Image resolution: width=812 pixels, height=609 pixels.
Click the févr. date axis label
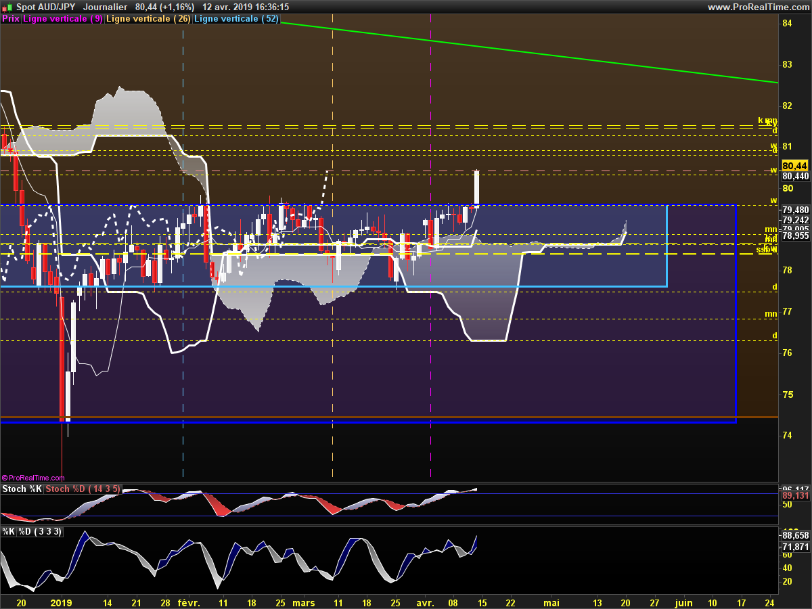click(x=189, y=602)
